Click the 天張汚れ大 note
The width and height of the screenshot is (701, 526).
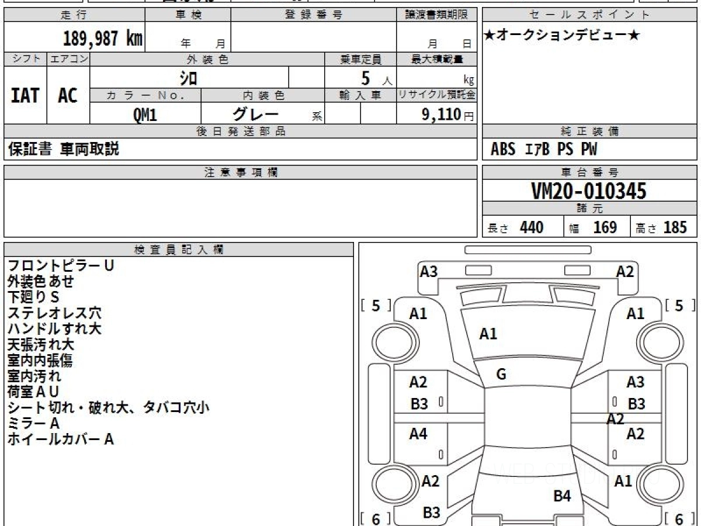40,344
